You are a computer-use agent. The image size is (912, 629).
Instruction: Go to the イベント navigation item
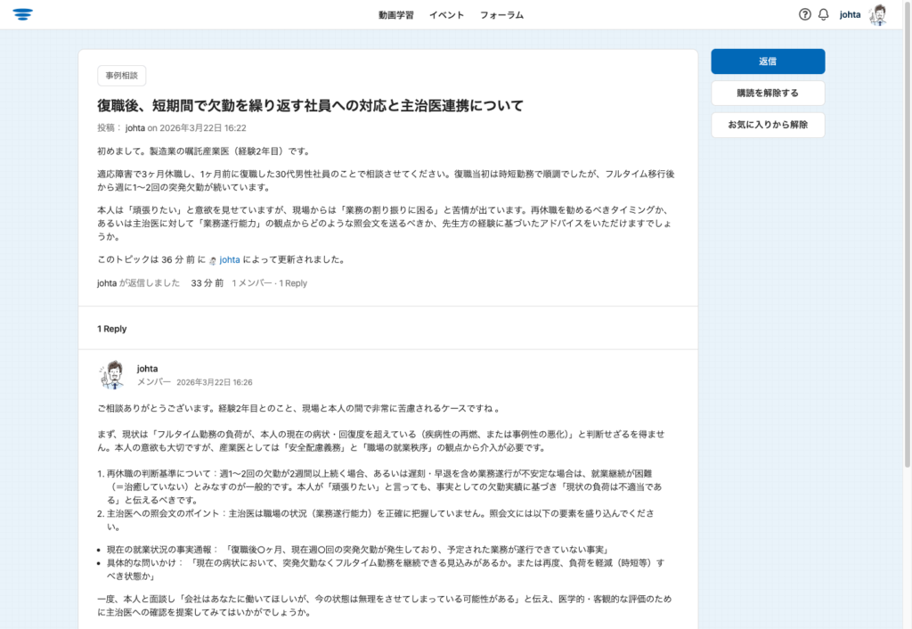point(446,15)
